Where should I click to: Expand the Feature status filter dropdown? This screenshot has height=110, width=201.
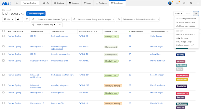click(96, 19)
